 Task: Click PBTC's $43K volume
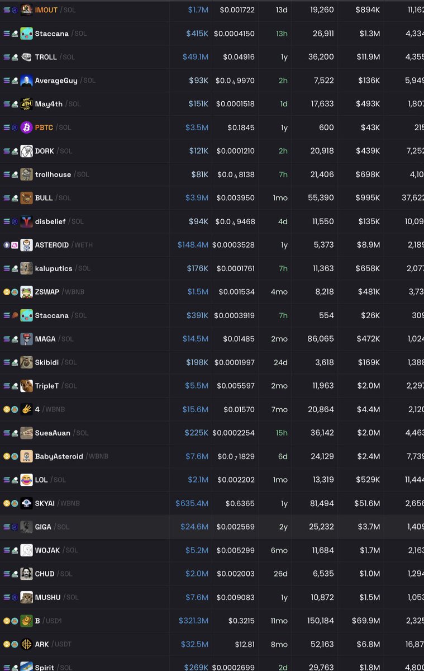(x=370, y=127)
